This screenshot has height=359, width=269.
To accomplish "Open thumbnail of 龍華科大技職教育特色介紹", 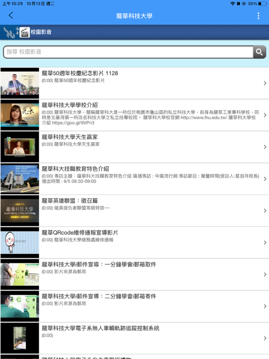I will point(20,179).
